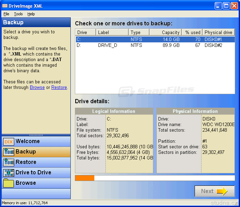The height and width of the screenshot is (207, 240).
Task: Minimize the DriveImage XML window
Action: point(218,6)
